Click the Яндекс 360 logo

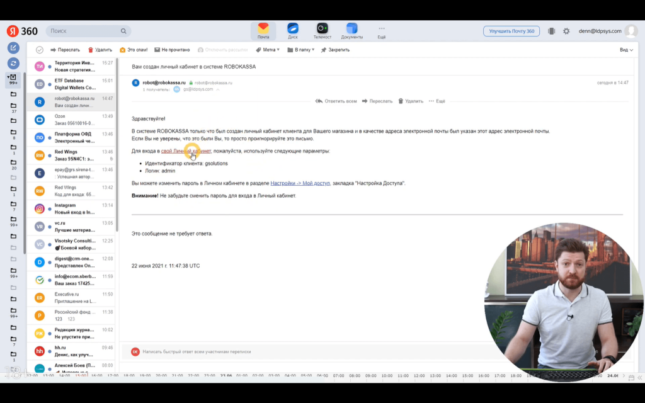point(22,31)
